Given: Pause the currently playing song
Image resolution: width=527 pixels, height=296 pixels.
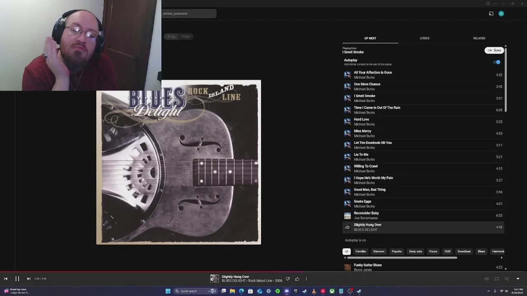Looking at the screenshot, I should click(17, 279).
